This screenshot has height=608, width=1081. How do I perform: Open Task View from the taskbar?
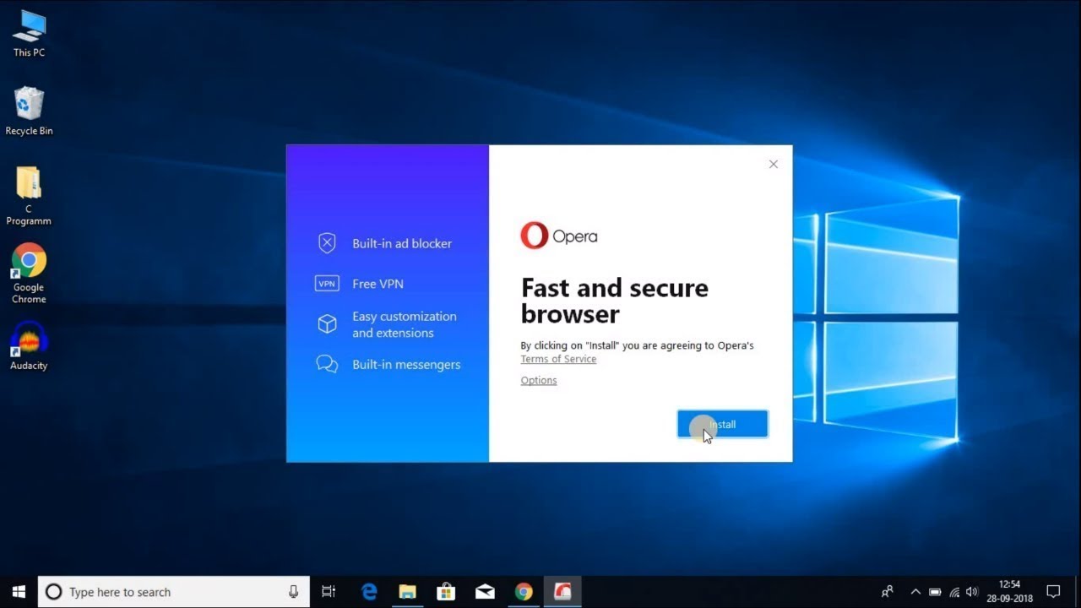tap(329, 592)
